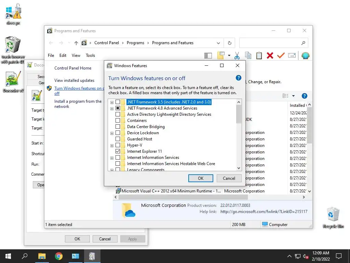This screenshot has height=263, width=350.
Task: Check Active Directory Lightweight Directory Services
Action: pyautogui.click(x=118, y=114)
